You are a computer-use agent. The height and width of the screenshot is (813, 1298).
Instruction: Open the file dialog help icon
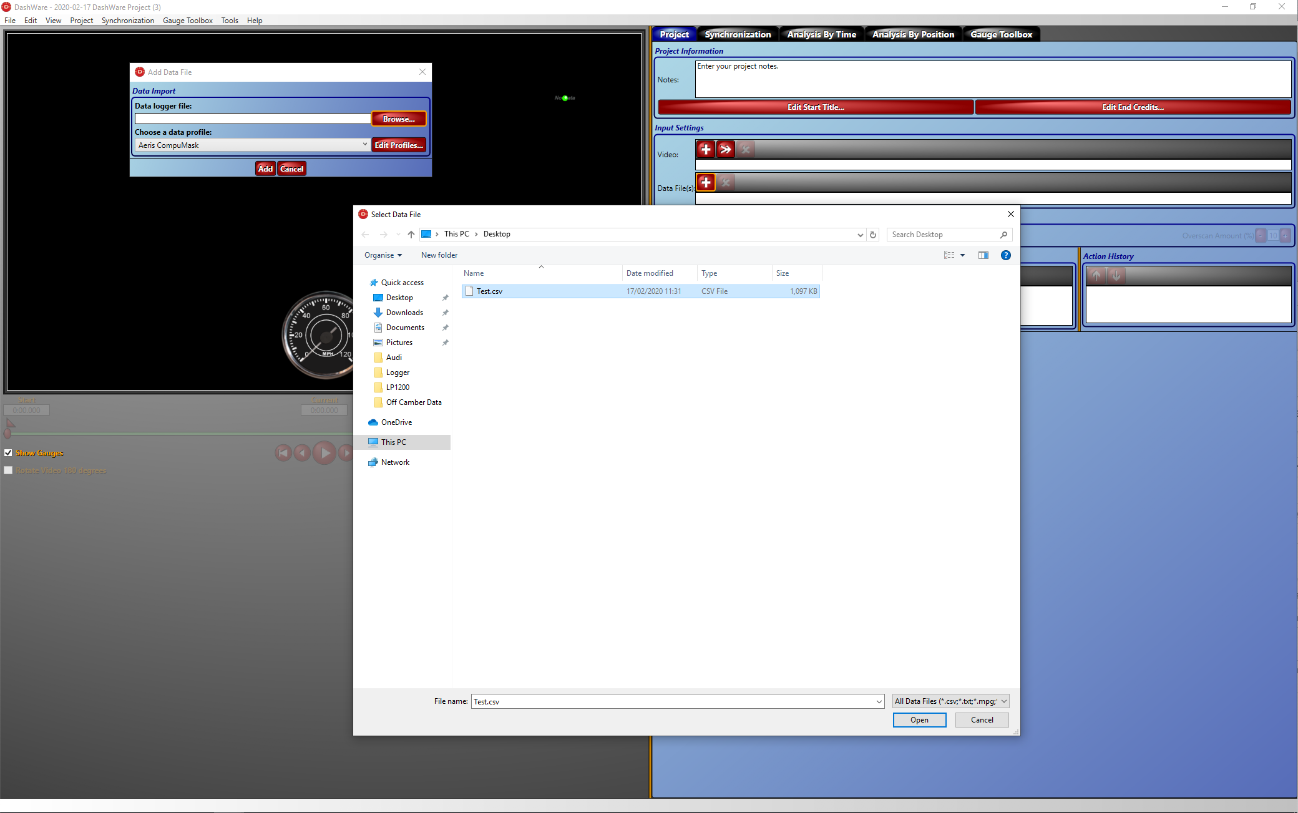(x=1005, y=255)
